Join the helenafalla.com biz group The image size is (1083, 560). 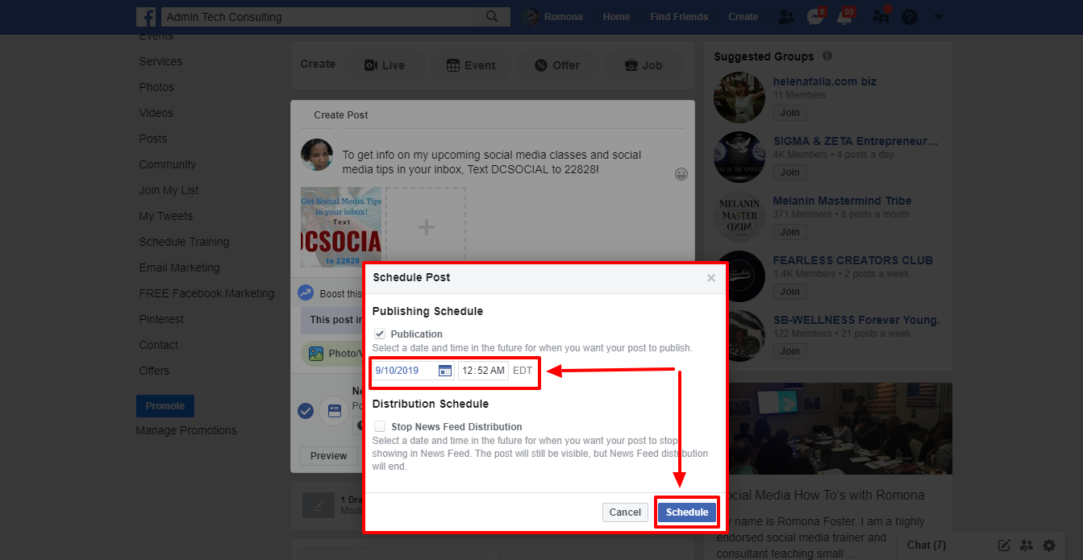pos(790,113)
